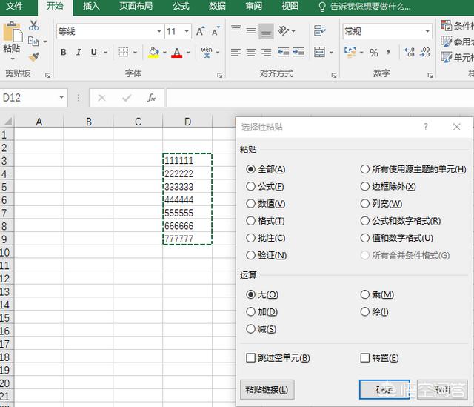Select the 批注(C) paste option
474x407 pixels.
point(266,238)
